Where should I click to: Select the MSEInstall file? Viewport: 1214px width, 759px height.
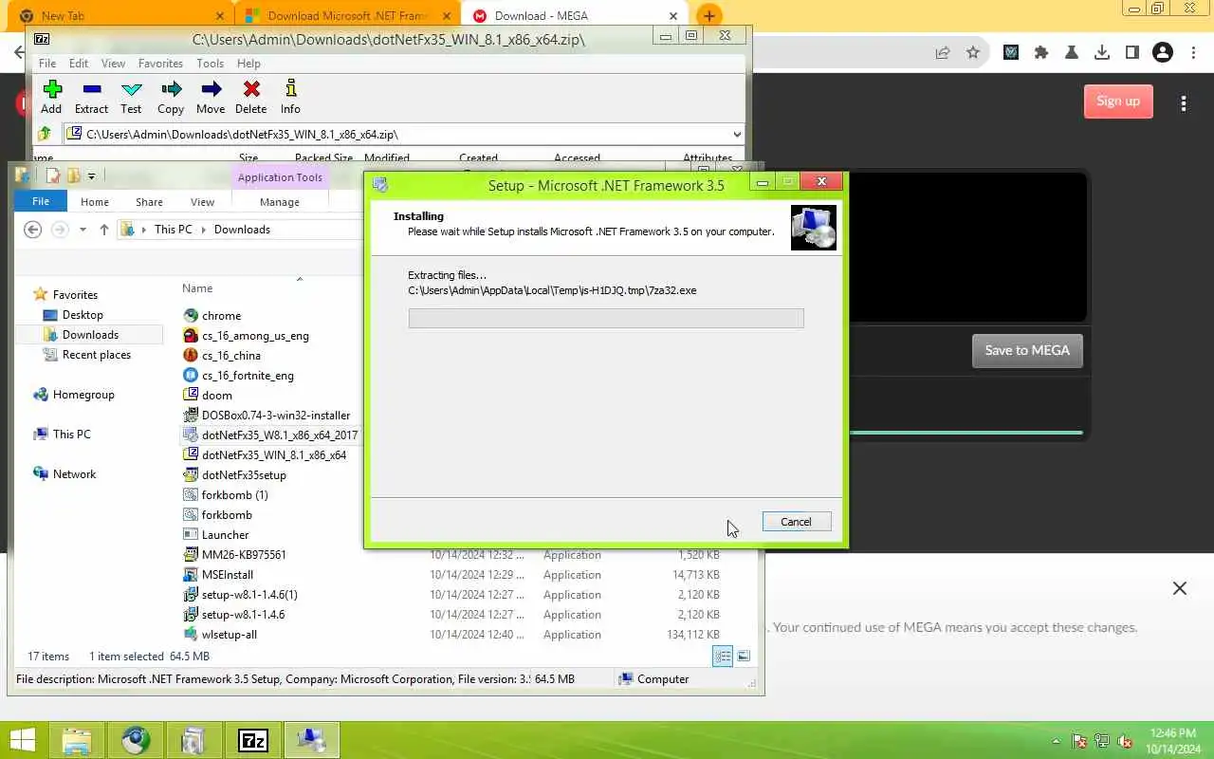coord(228,575)
